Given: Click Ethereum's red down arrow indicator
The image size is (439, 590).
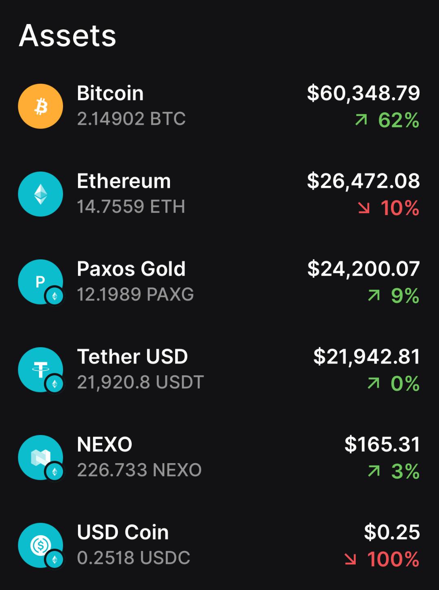Looking at the screenshot, I should tap(364, 208).
